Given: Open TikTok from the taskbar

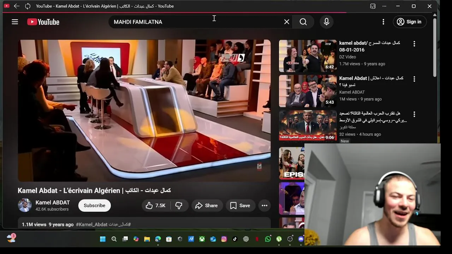Looking at the screenshot, I should [235, 239].
